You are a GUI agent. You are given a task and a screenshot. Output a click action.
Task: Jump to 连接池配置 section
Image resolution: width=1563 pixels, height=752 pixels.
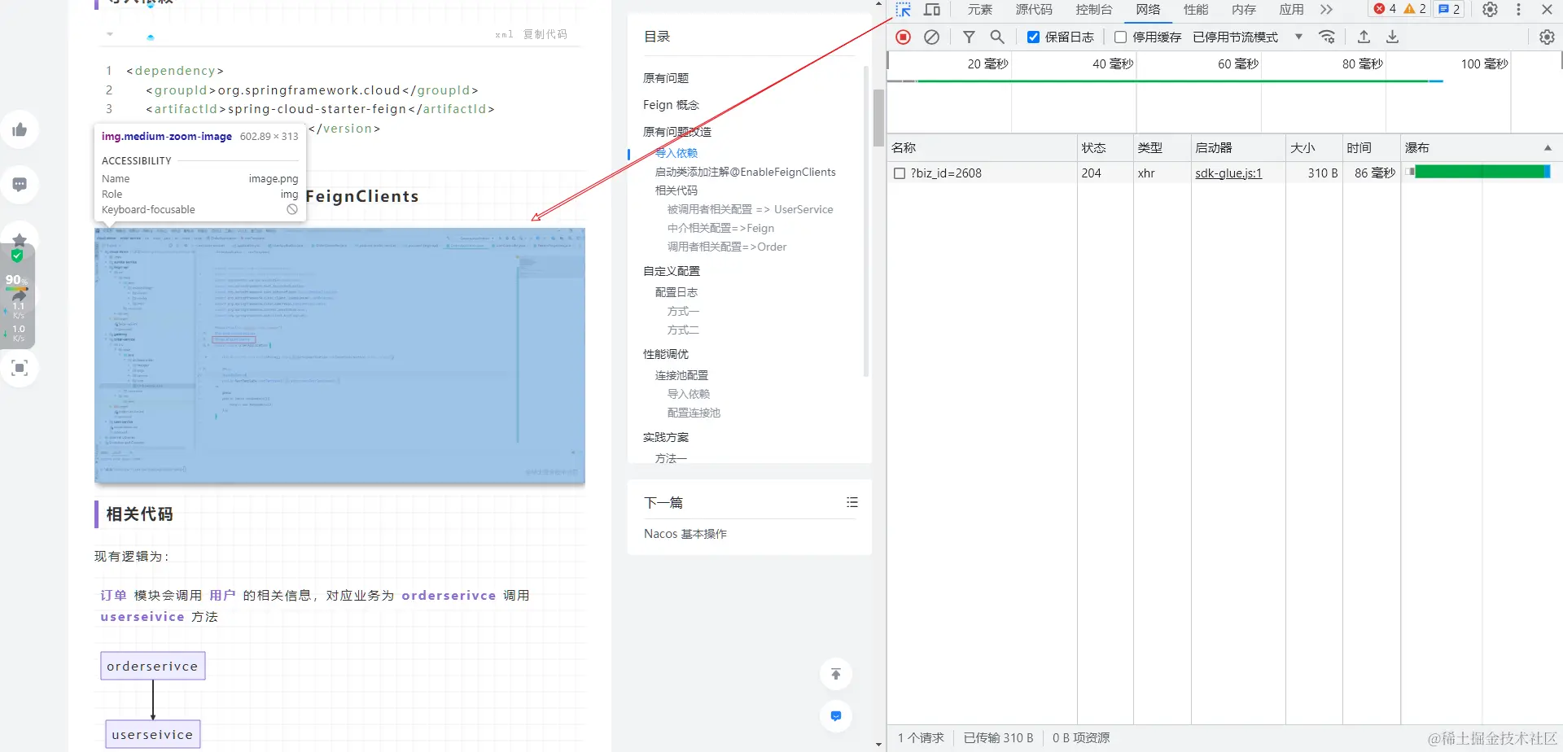tap(682, 375)
